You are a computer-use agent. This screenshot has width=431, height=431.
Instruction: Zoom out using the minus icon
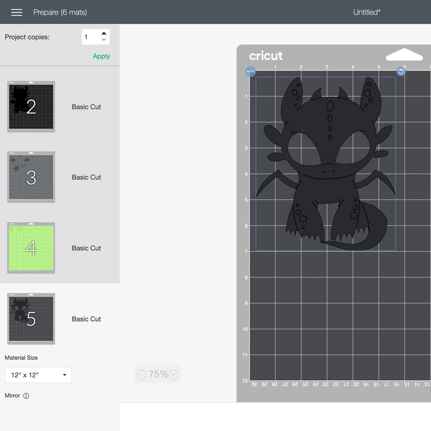pyautogui.click(x=141, y=374)
